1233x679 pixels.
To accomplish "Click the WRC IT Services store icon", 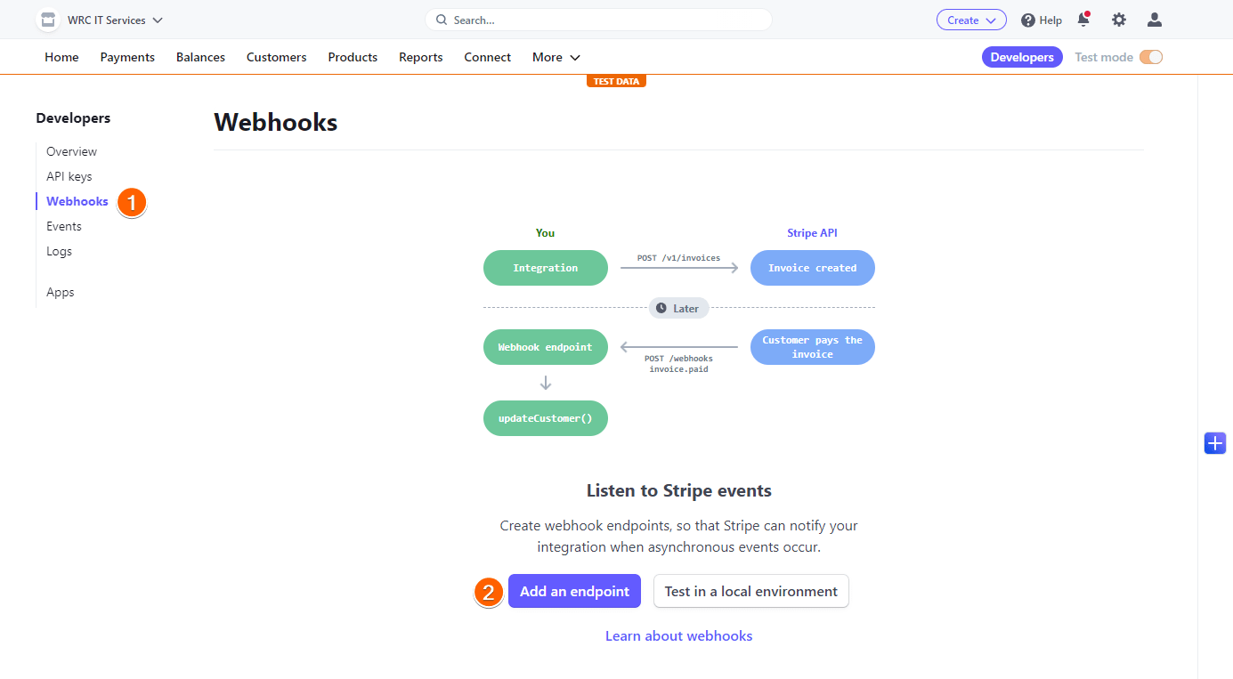I will (x=48, y=20).
